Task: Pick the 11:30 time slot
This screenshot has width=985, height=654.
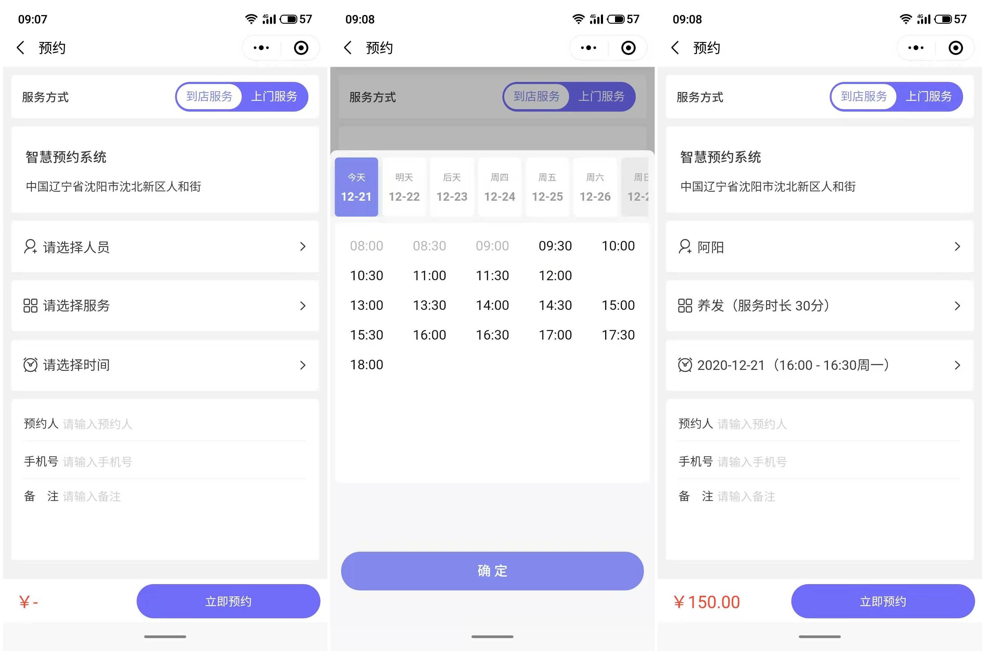Action: 492,275
